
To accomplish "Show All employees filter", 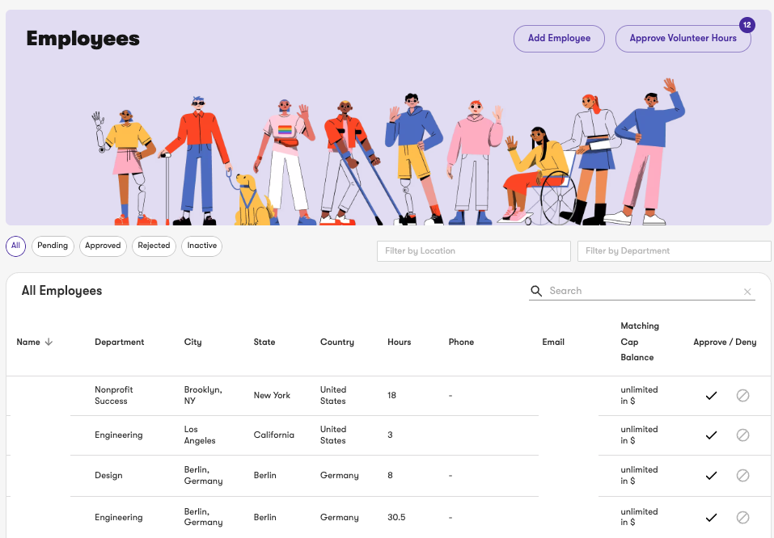I will click(x=16, y=246).
